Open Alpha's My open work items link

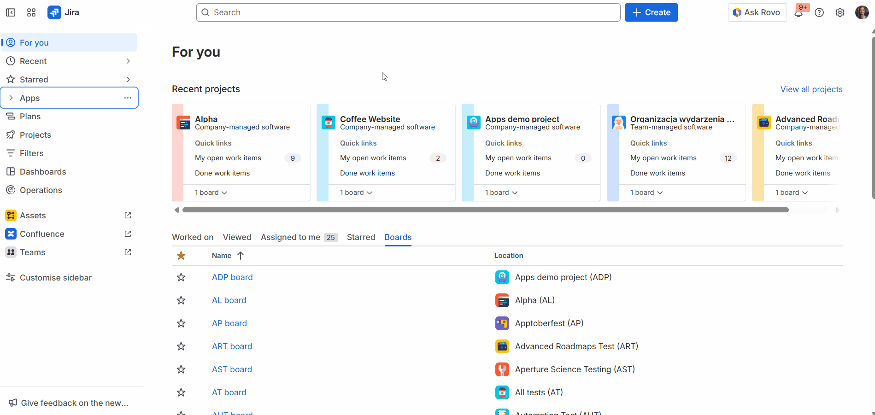[x=228, y=158]
